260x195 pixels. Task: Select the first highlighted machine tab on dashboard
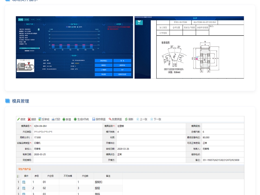click(x=20, y=19)
